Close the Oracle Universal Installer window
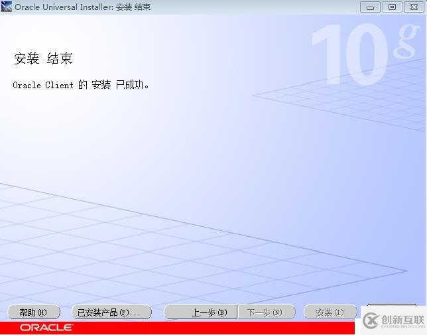 (414, 7)
